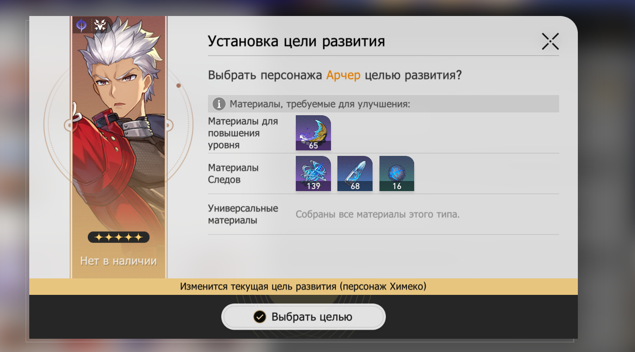Click the Собраны все материалы этого типа text

tap(378, 214)
